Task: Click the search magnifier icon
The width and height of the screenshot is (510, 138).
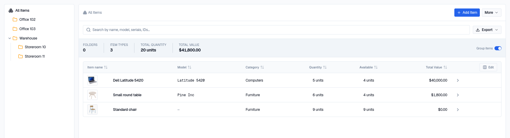Action: pyautogui.click(x=88, y=30)
